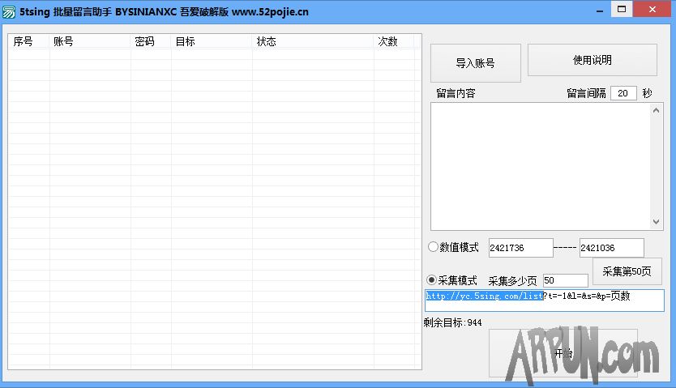Sort by the 序号 column header
676x388 pixels.
pos(29,41)
